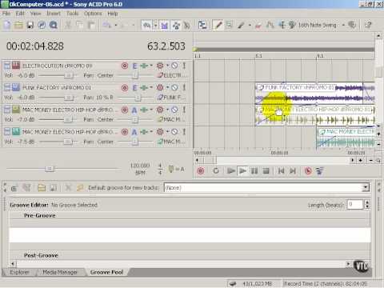Switch to the Explorer tab
This screenshot has height=288, width=384.
click(19, 272)
